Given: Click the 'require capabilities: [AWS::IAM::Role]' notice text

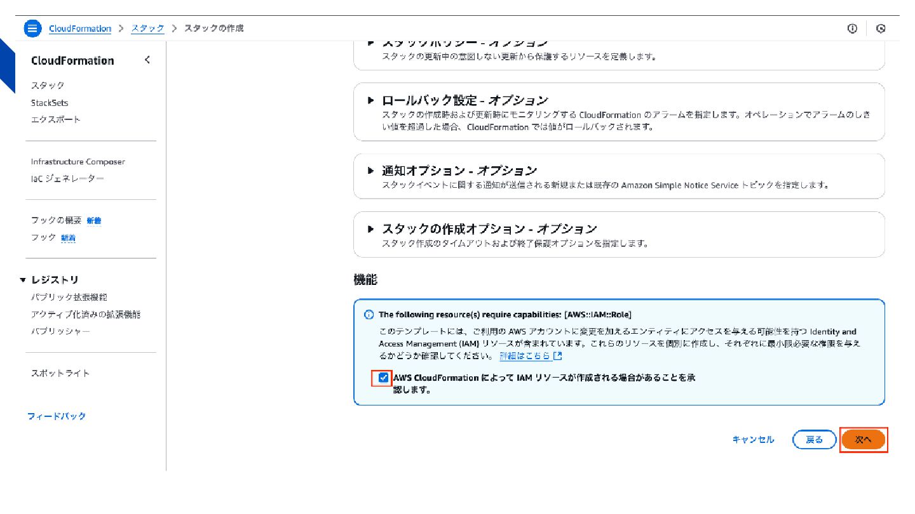Looking at the screenshot, I should [505, 315].
